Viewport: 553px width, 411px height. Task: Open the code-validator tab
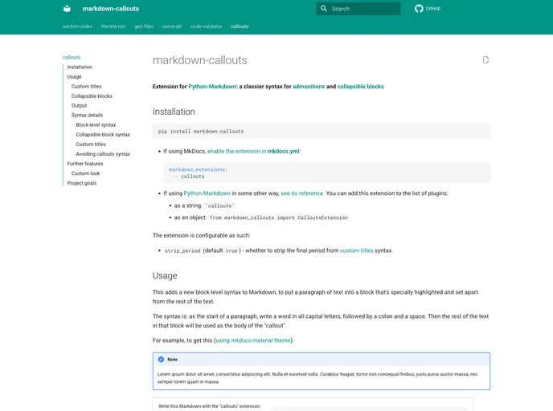pos(207,26)
